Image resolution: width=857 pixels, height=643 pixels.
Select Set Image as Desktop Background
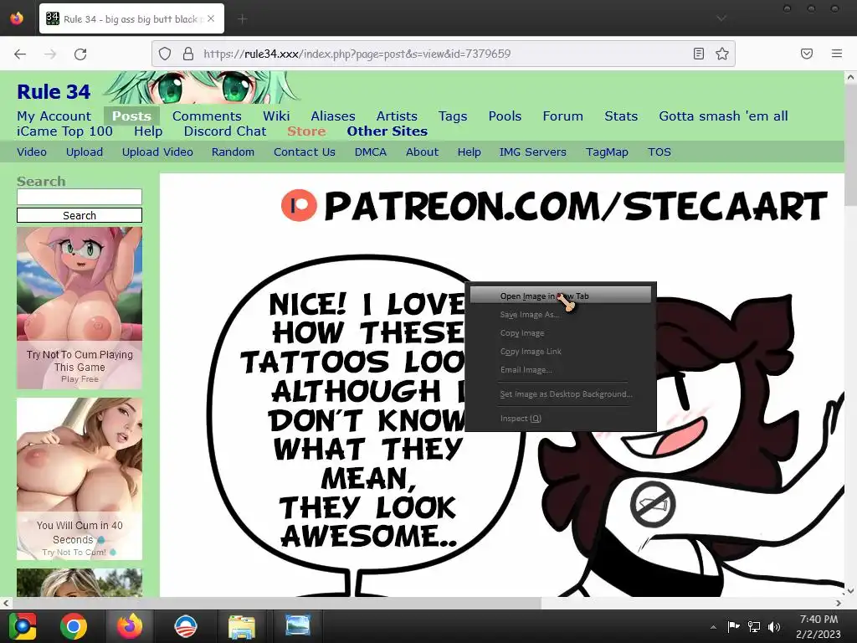[x=561, y=394]
